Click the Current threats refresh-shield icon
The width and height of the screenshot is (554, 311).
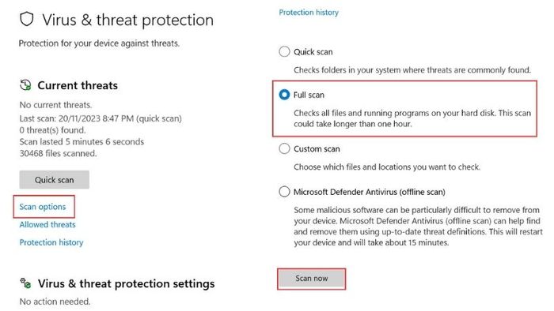pos(25,85)
